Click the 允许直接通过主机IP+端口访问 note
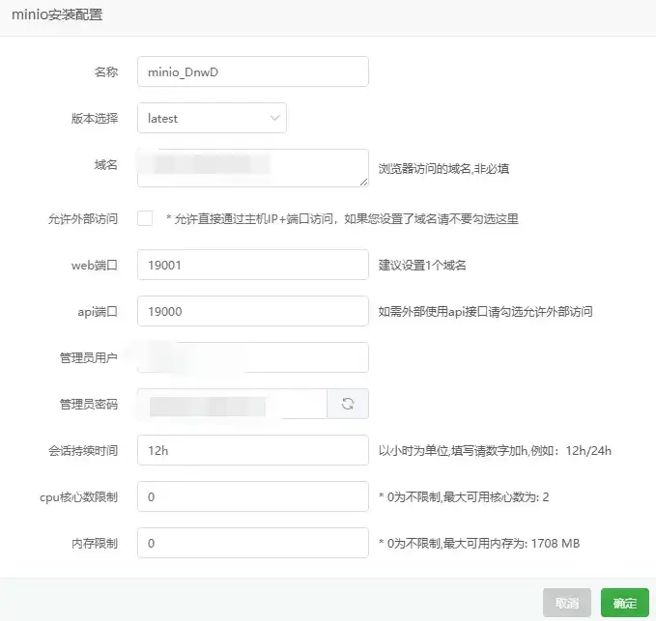 coord(342,218)
